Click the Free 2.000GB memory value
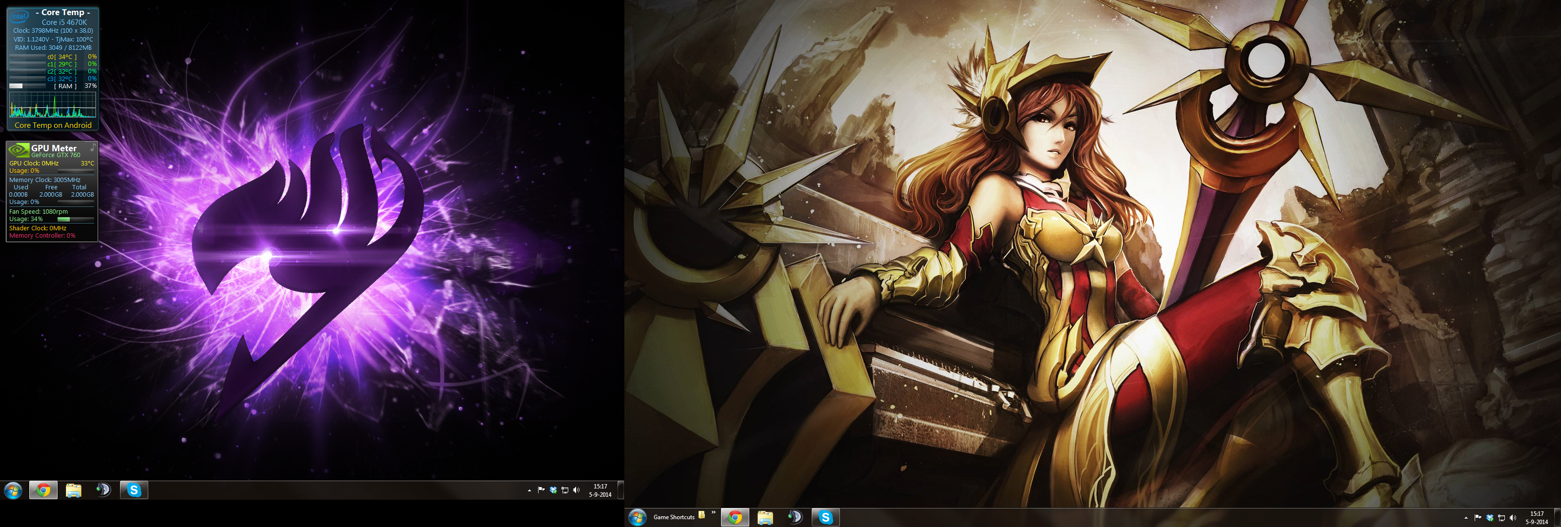Screen dimensions: 1561x527 tap(51, 195)
